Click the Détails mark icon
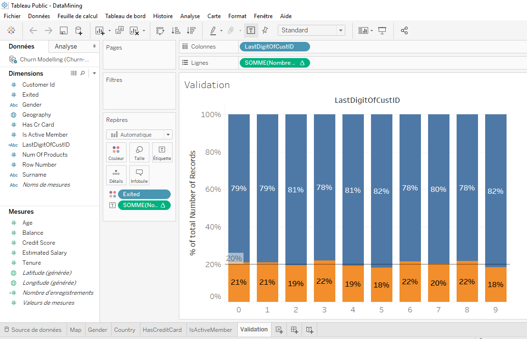 [116, 175]
